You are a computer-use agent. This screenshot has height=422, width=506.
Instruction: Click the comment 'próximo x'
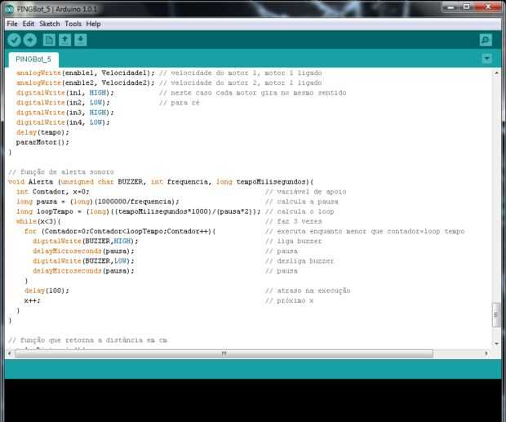[289, 300]
